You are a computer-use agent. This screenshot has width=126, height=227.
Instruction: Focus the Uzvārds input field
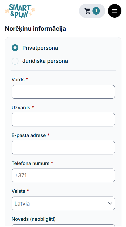coord(63,120)
